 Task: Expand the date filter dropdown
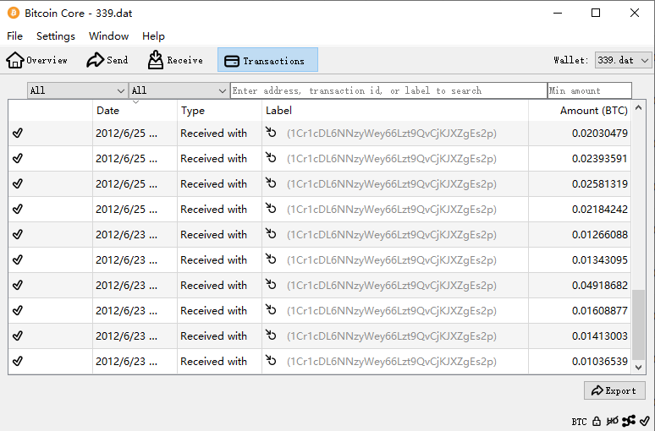click(x=77, y=90)
